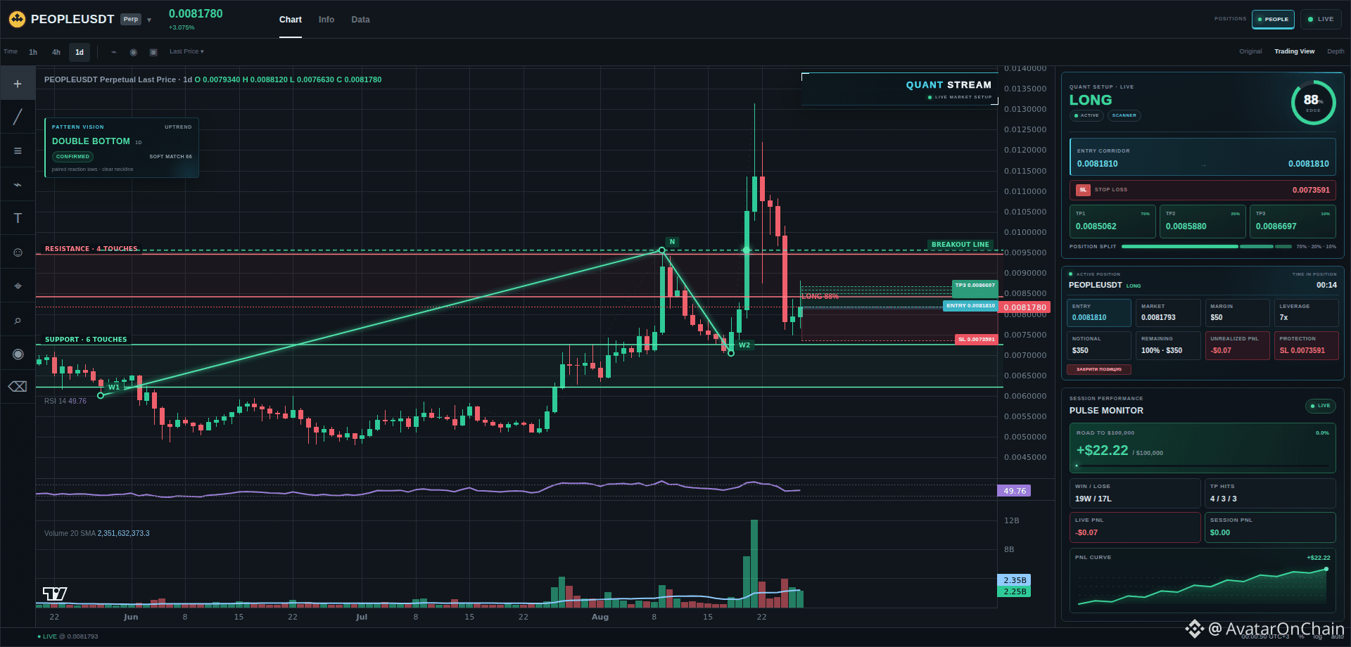Select the Trading View chart mode

click(x=1295, y=51)
